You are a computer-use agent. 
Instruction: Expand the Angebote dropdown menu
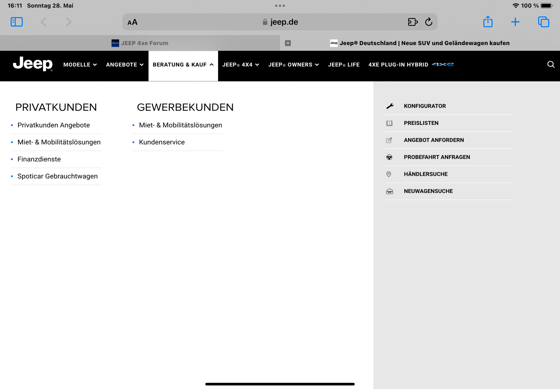[x=125, y=65]
